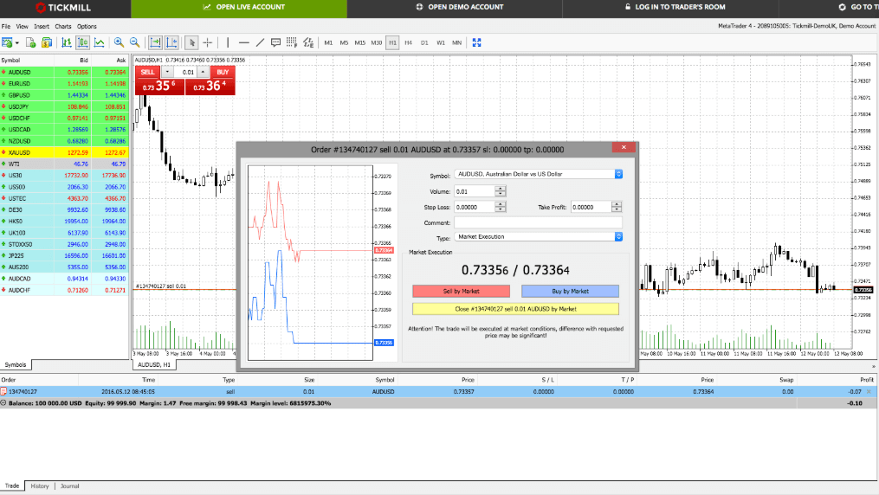Screen dimensions: 879x495
Task: Switch chart to candlesticks mode
Action: (82, 42)
